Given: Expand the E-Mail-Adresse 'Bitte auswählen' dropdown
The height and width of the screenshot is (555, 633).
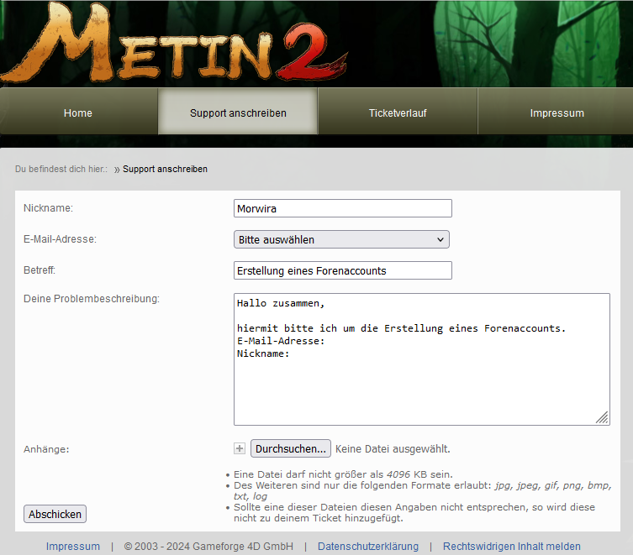Looking at the screenshot, I should click(x=341, y=239).
